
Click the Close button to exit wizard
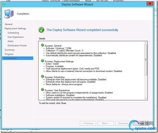point(141,123)
